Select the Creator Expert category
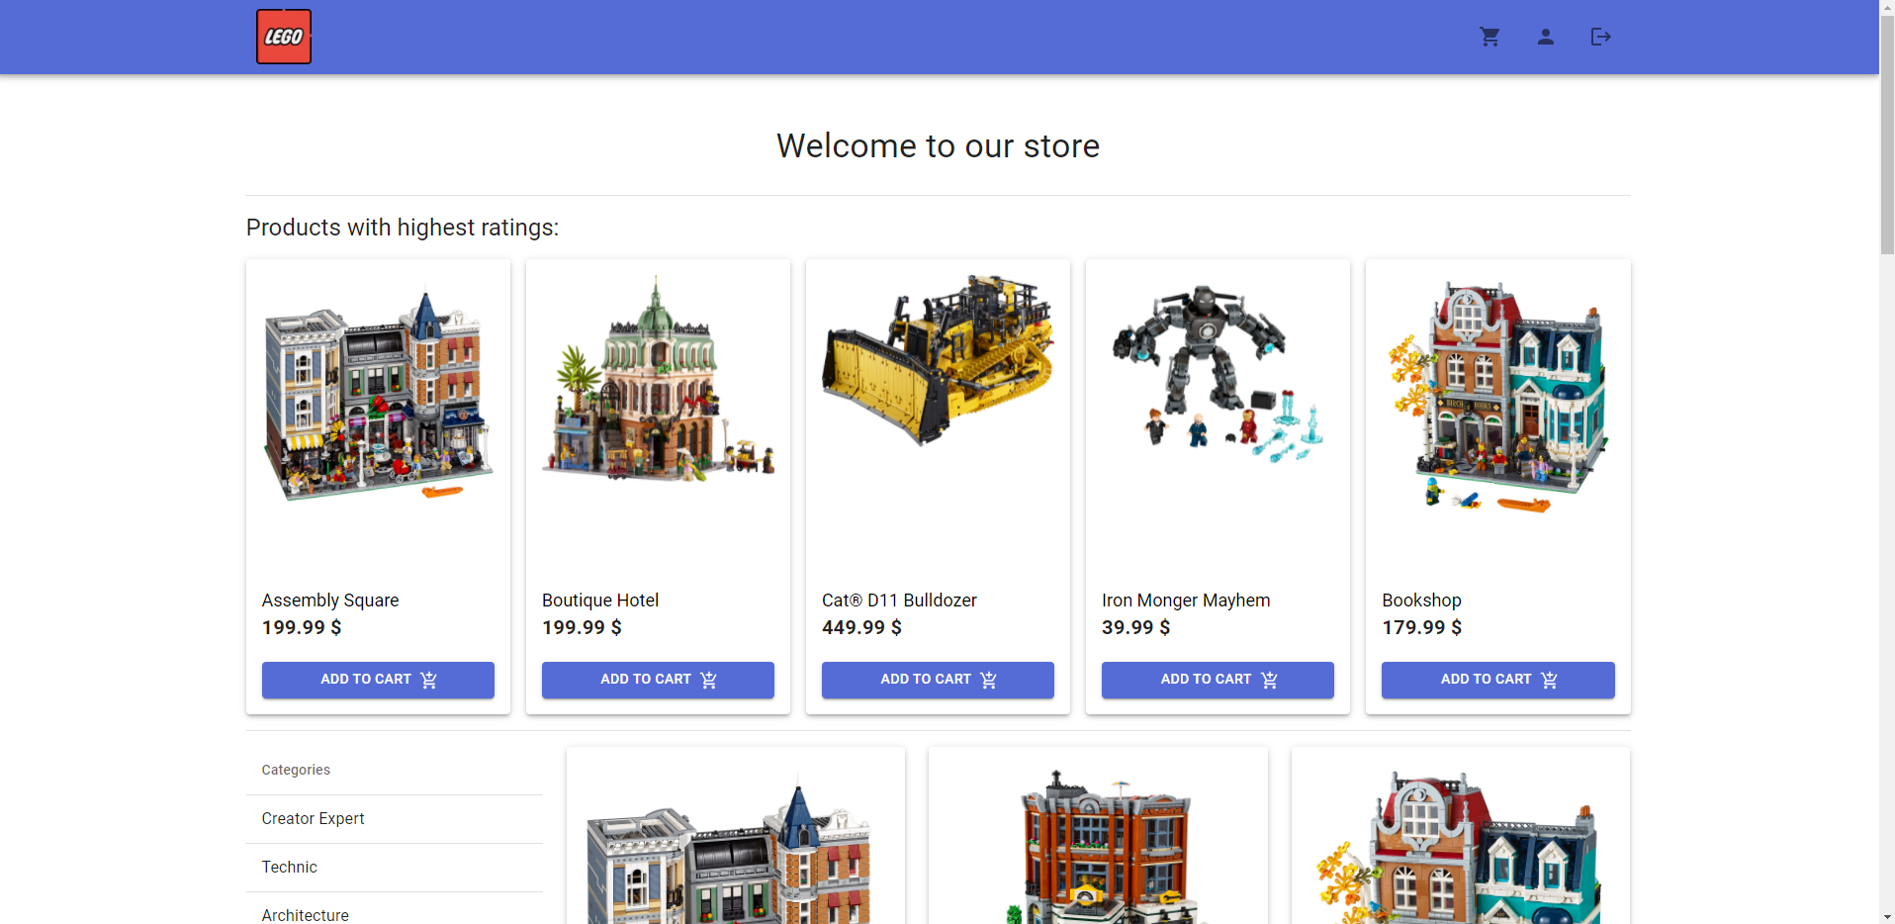This screenshot has width=1895, height=924. [x=395, y=819]
